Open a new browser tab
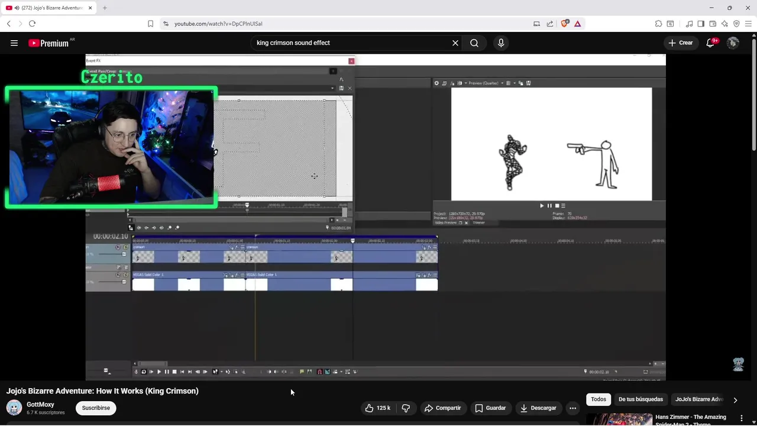 pos(105,8)
